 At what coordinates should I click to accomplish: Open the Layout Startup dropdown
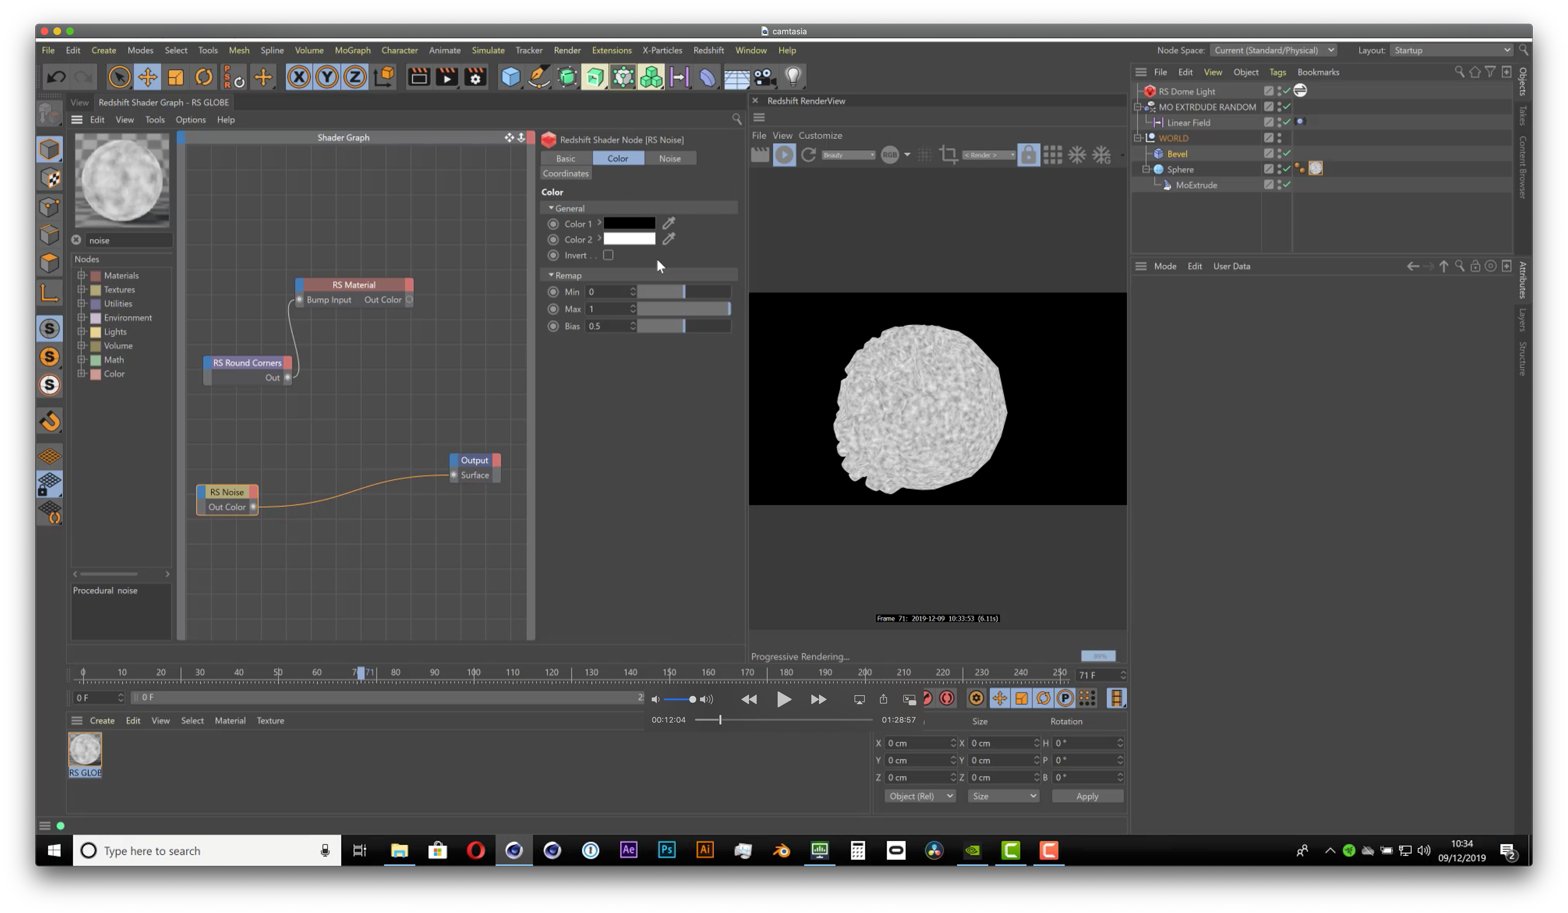point(1450,50)
